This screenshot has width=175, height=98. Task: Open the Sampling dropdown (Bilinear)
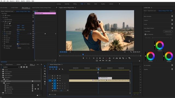(x=23, y=48)
